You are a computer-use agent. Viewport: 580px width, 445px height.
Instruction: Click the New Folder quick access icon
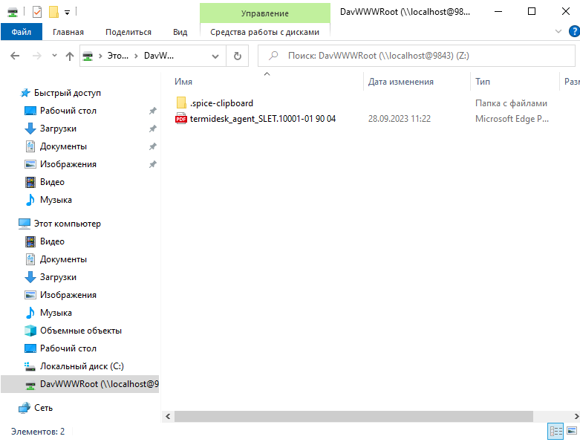53,12
